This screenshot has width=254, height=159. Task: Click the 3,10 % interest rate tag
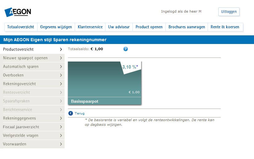(130, 67)
